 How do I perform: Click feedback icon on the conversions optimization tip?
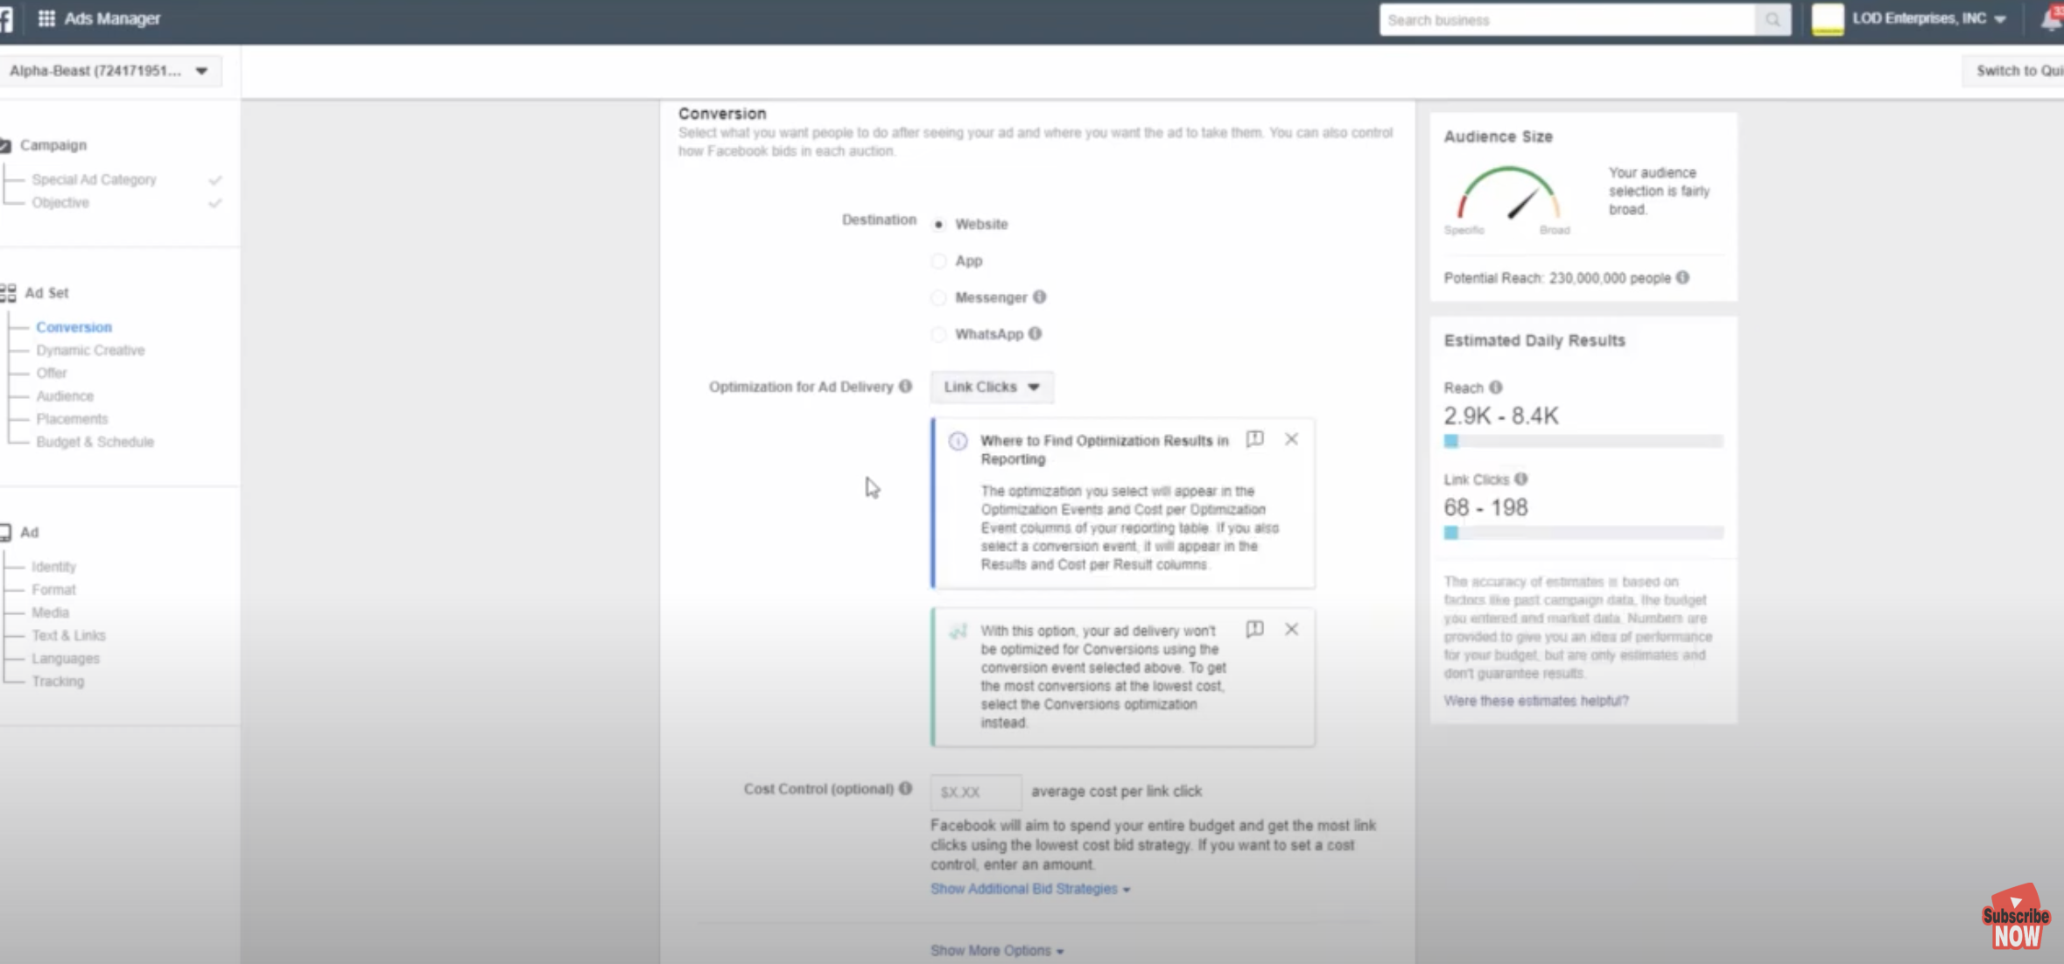coord(1254,629)
